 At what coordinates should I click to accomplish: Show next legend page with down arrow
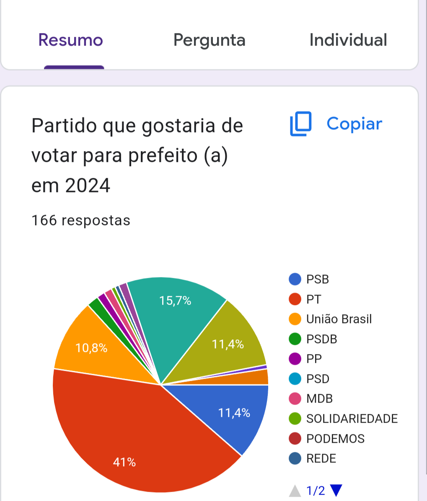click(336, 491)
